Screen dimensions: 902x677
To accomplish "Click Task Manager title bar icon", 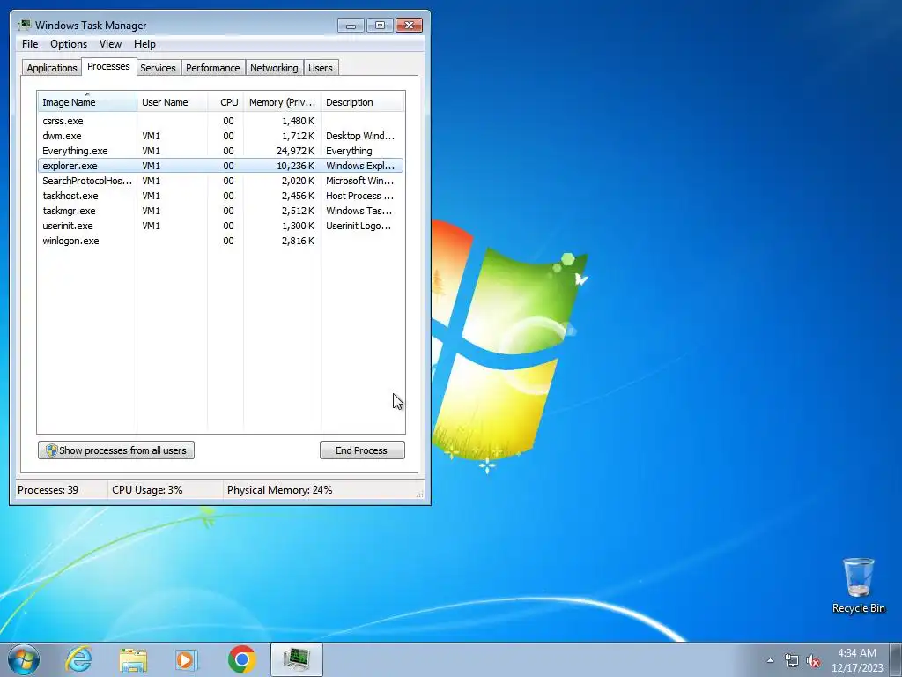I will (25, 25).
